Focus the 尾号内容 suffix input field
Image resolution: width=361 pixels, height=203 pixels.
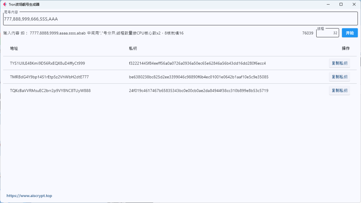coord(180,19)
